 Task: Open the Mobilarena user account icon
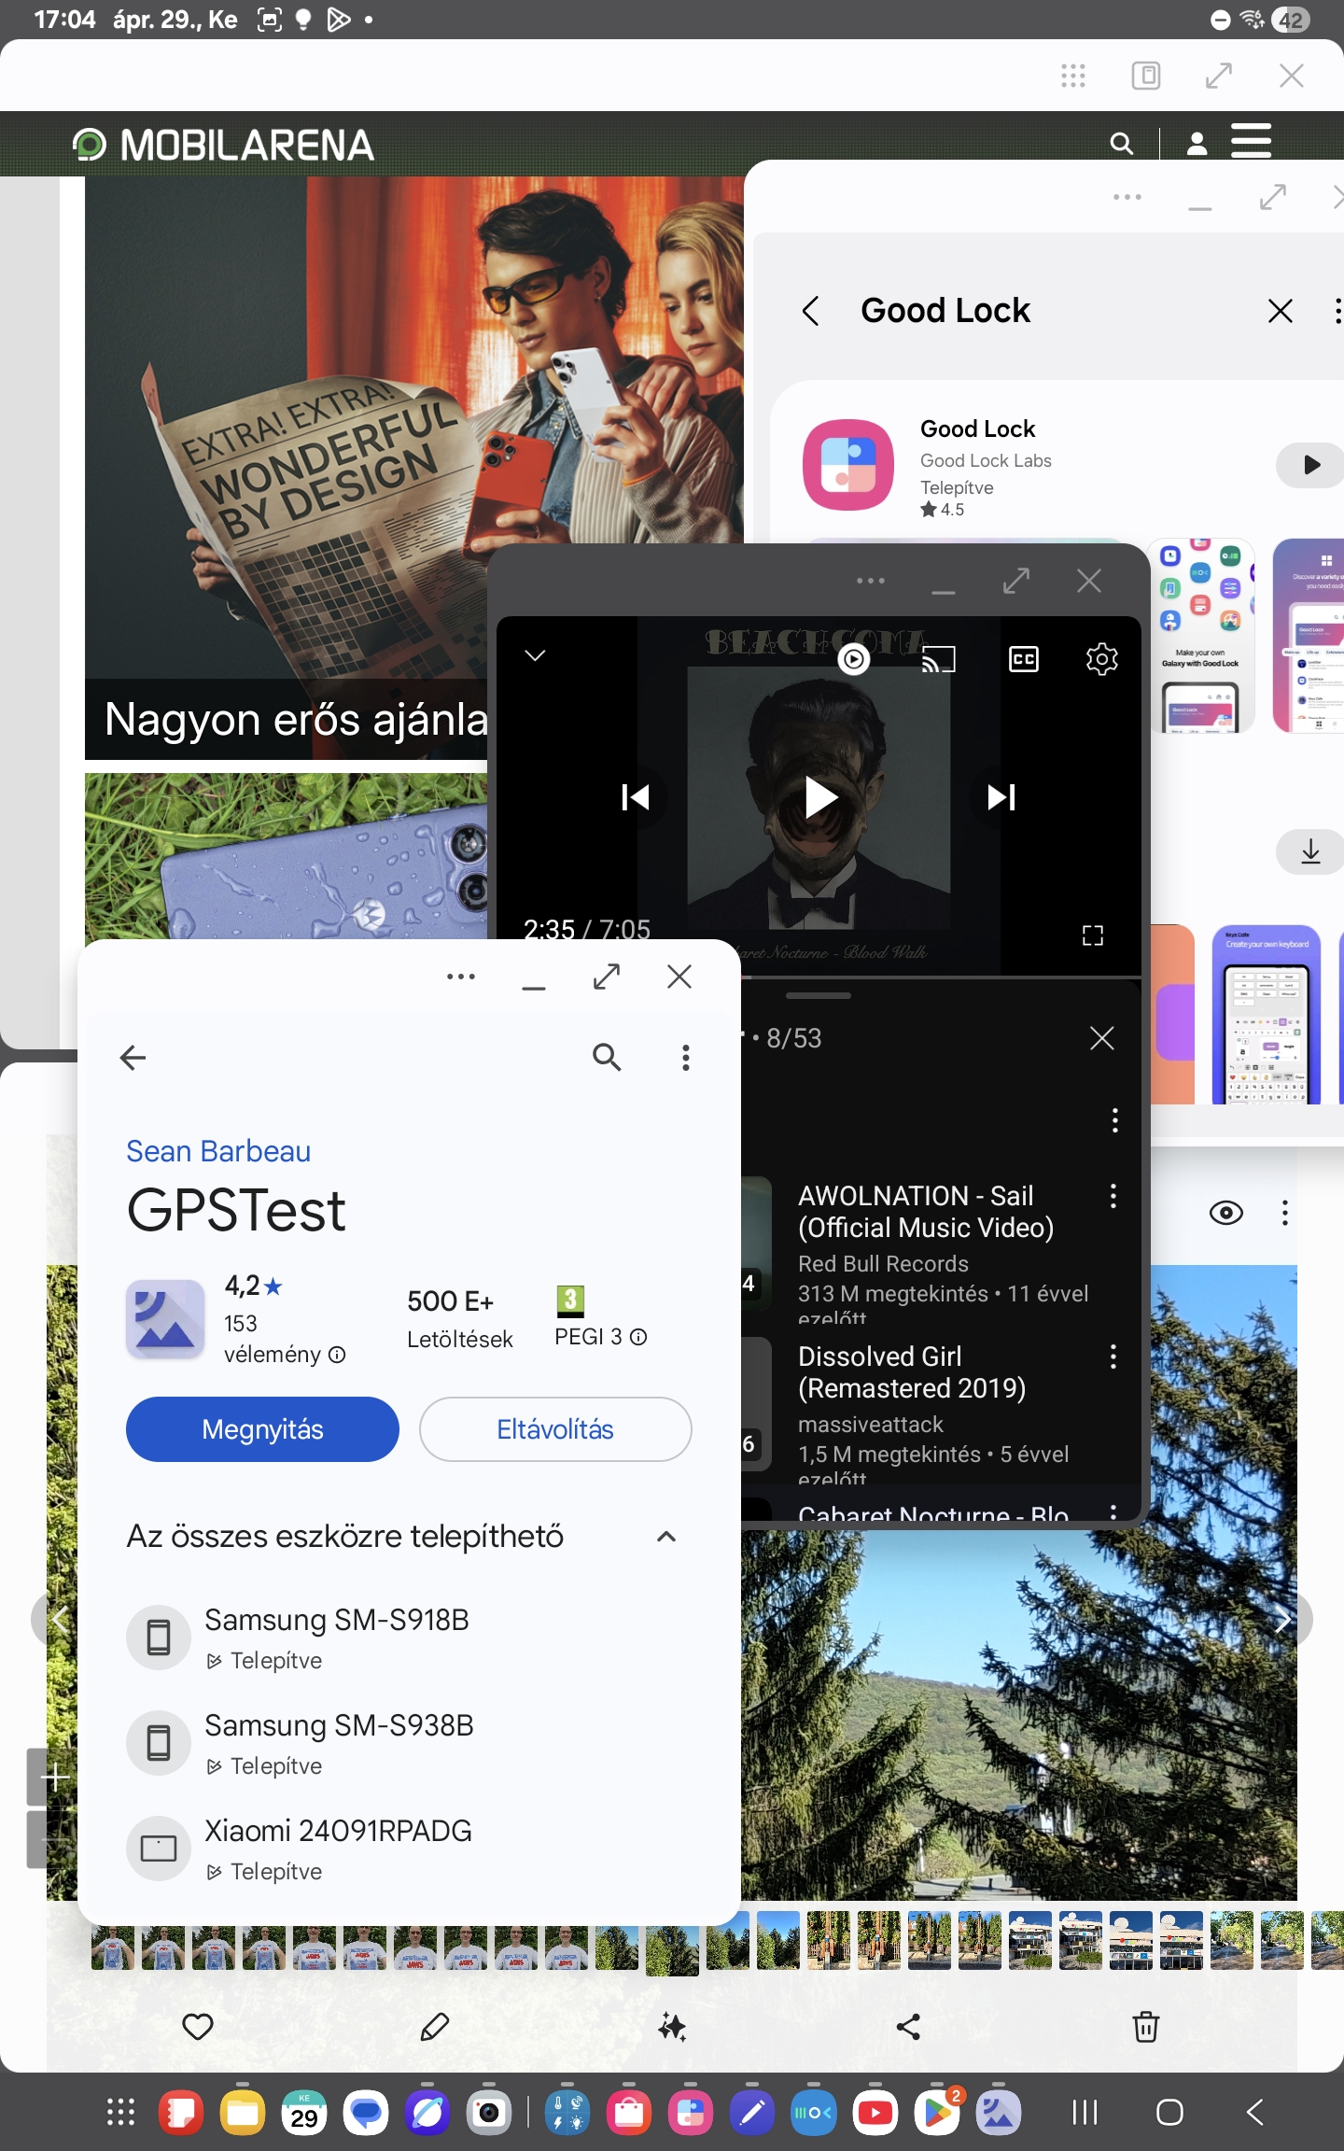pos(1197,144)
